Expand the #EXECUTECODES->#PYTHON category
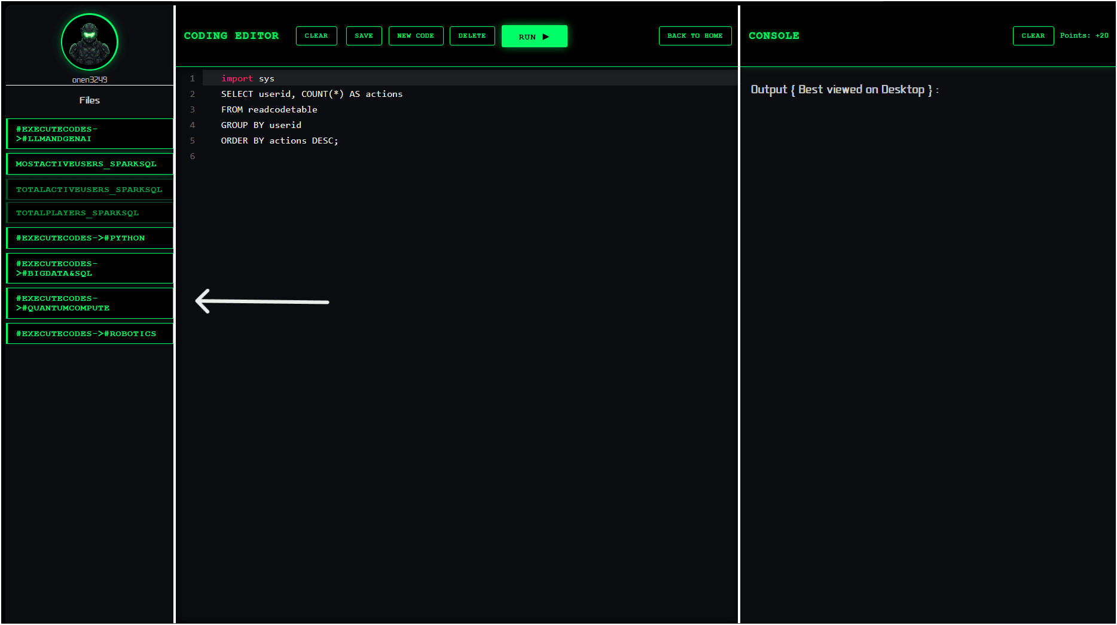This screenshot has width=1117, height=625. click(90, 238)
